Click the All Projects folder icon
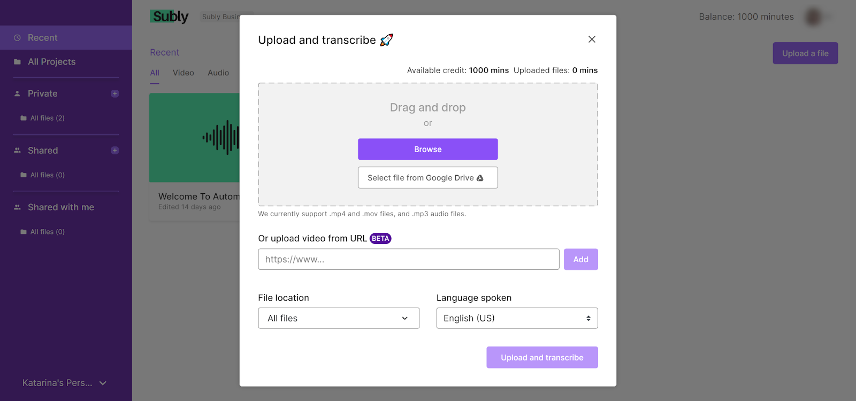 click(17, 62)
